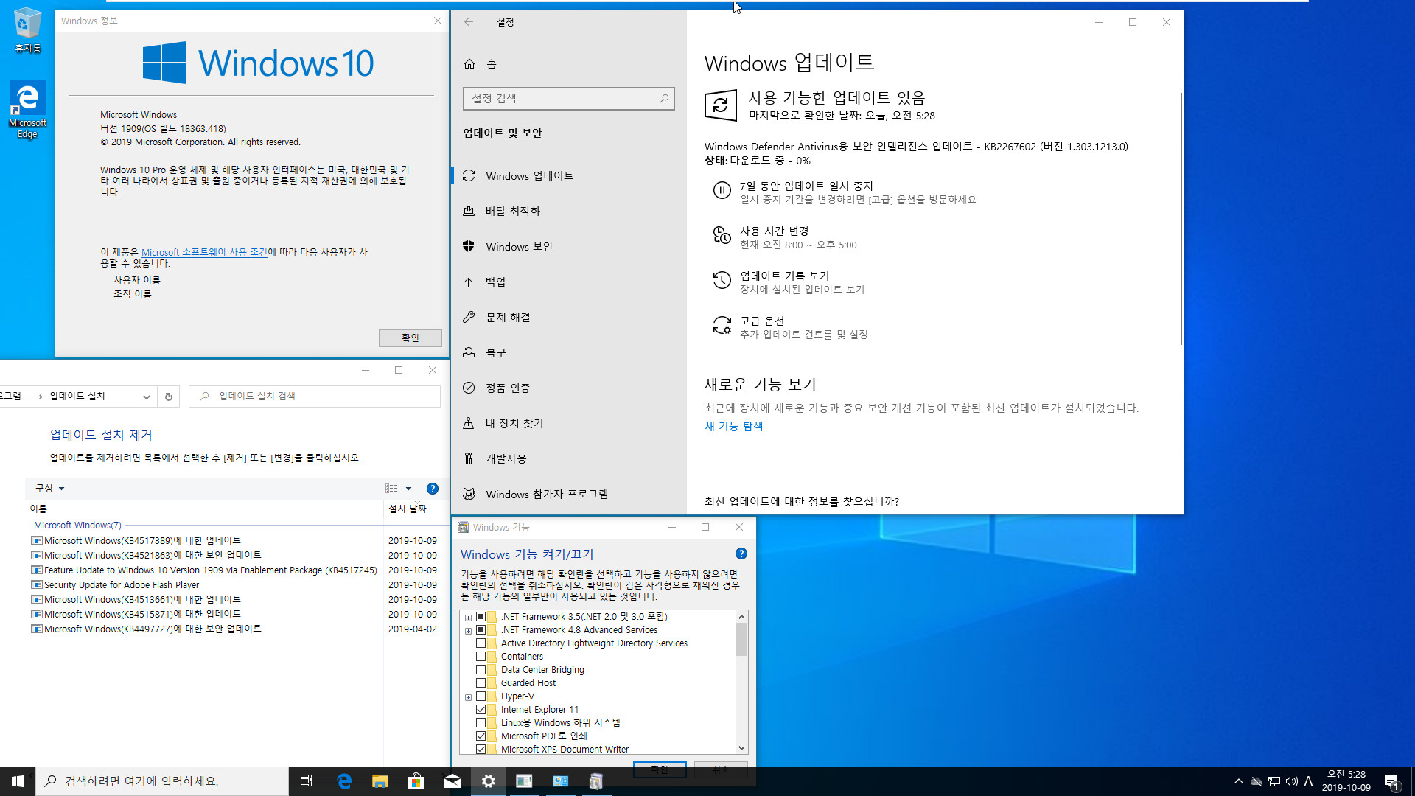Refresh the installed updates list

click(x=168, y=397)
